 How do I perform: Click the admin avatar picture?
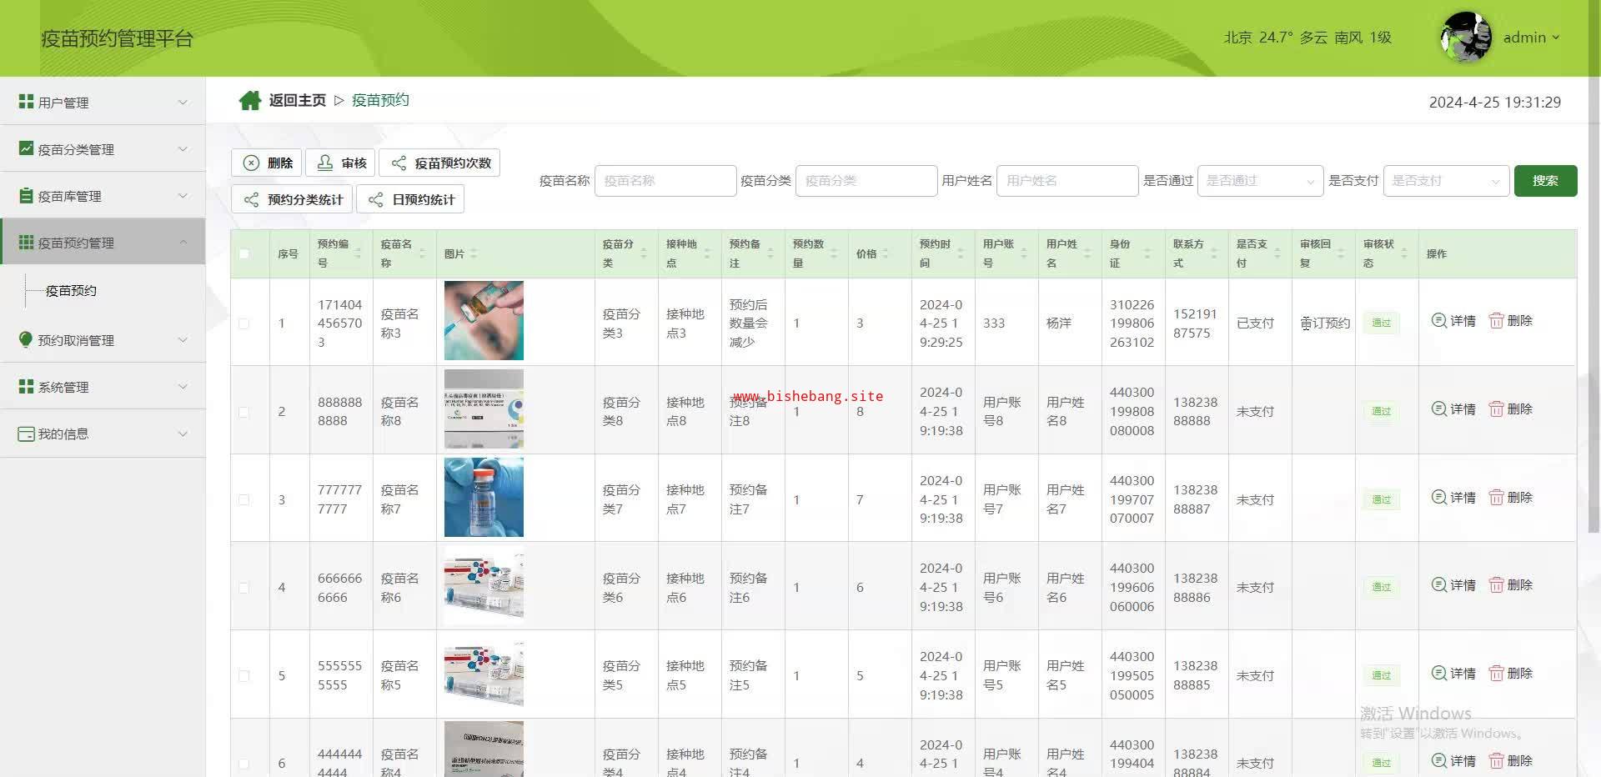coord(1465,38)
